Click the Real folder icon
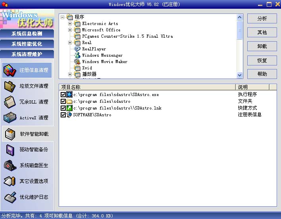The height and width of the screenshot is (219, 281). 77,42
